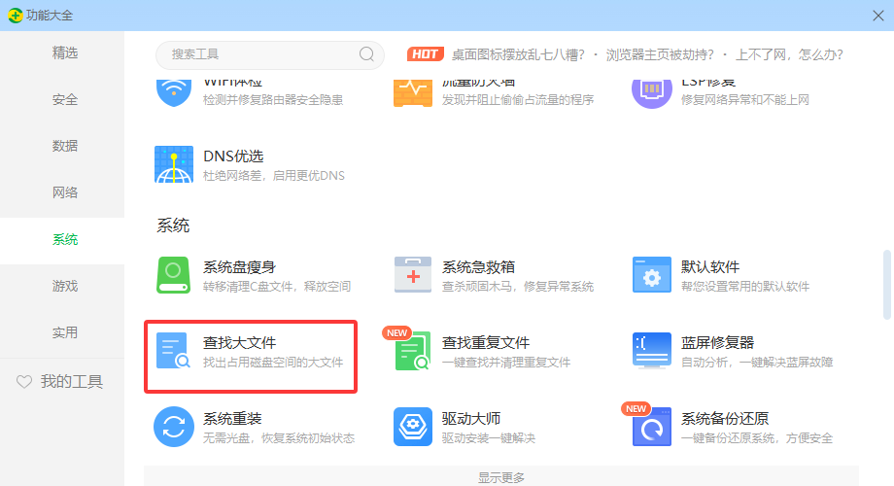This screenshot has height=486, width=894.
Task: Open the 实用 category
Action: (x=64, y=332)
